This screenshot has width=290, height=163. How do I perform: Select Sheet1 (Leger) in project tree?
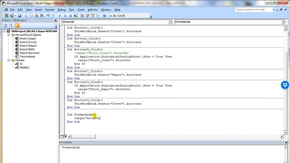[x=28, y=38]
